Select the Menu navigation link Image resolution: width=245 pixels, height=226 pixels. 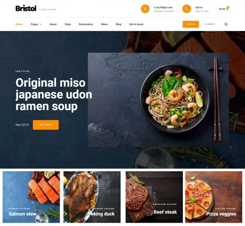pos(104,24)
